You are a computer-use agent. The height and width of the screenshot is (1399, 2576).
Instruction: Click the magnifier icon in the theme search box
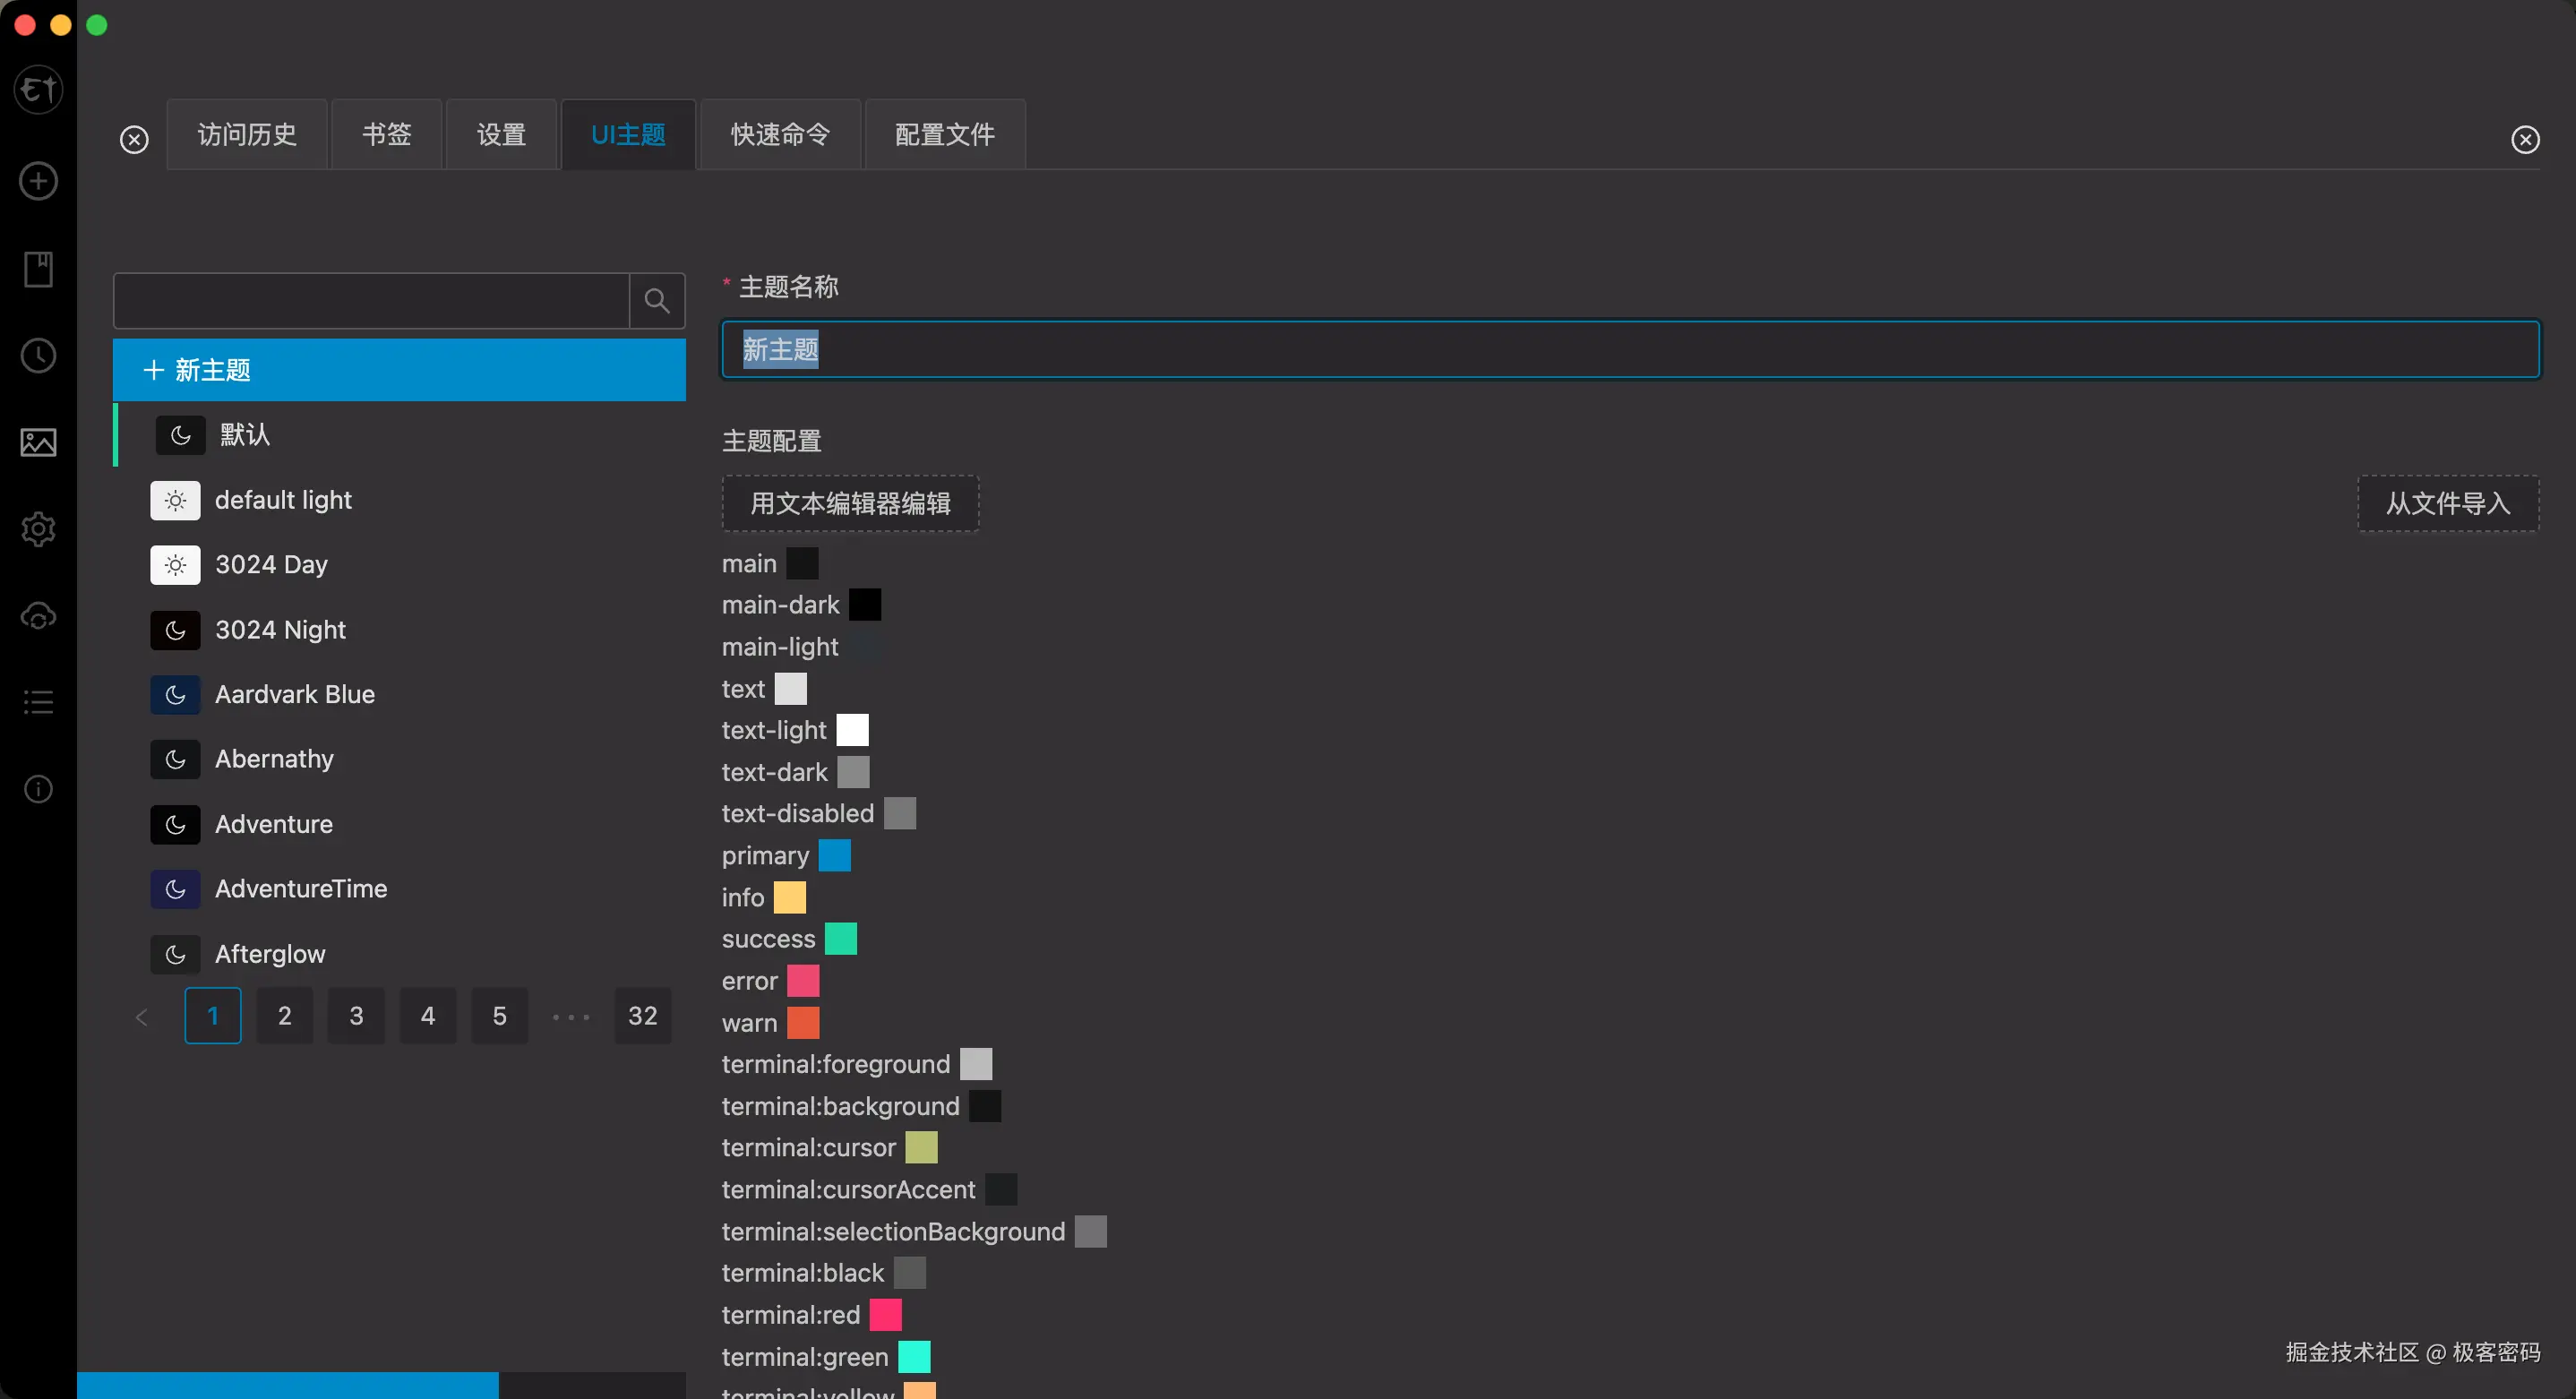pyautogui.click(x=656, y=300)
